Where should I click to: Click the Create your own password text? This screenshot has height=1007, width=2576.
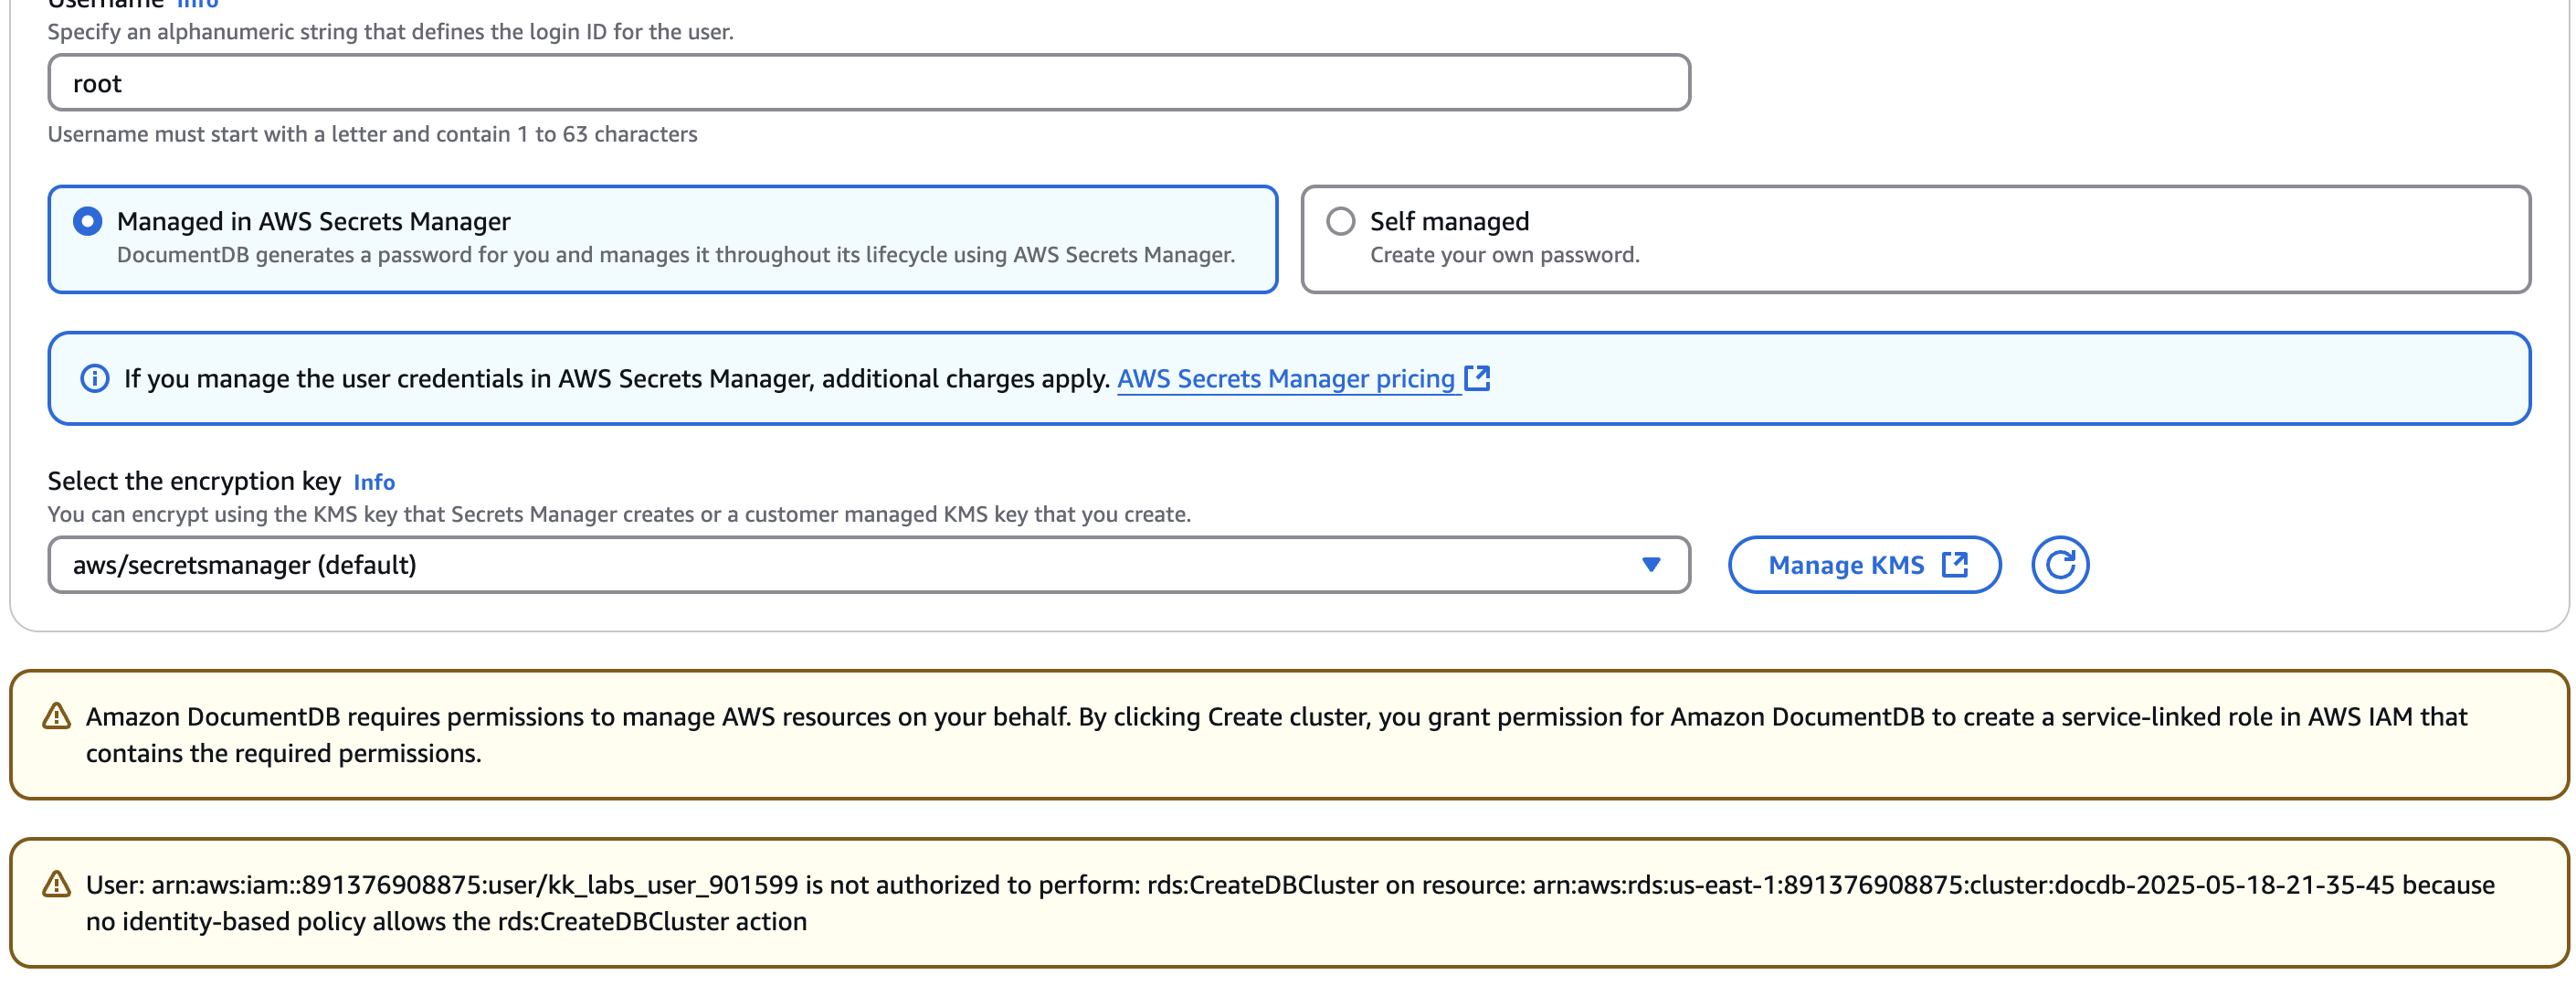1504,255
